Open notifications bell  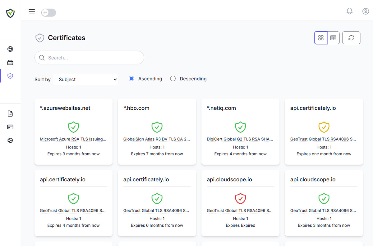click(x=349, y=11)
